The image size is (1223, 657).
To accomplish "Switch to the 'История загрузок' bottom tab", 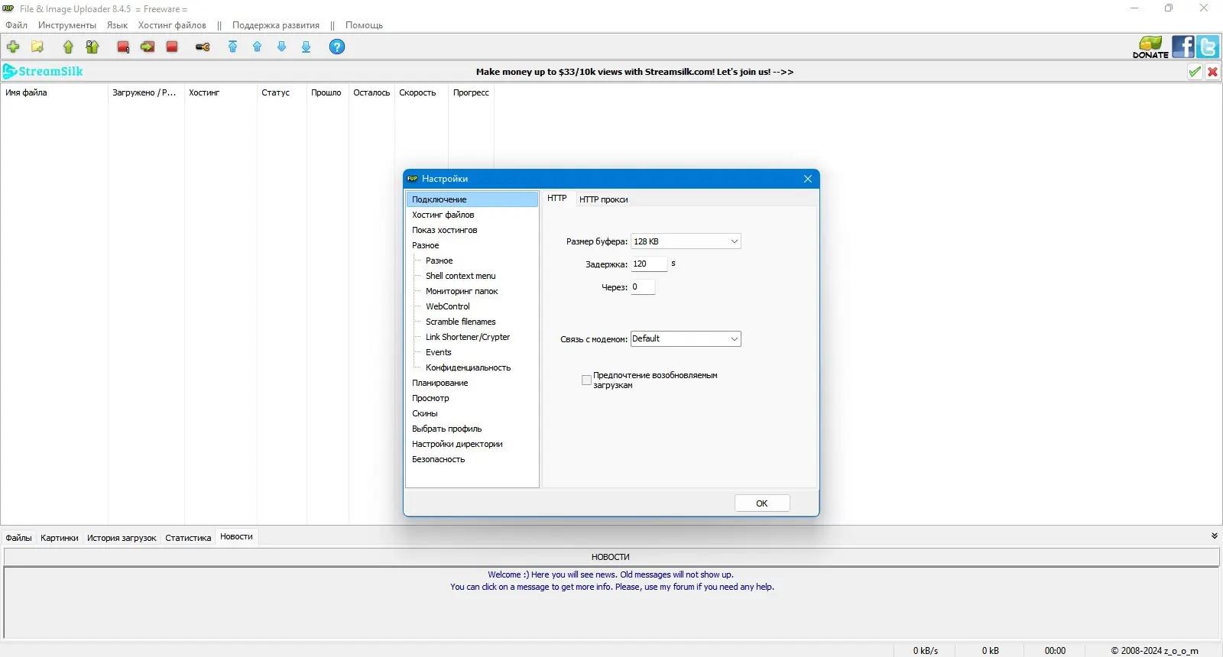I will click(122, 538).
